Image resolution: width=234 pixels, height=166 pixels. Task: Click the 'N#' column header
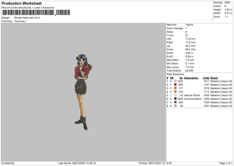[172, 78]
